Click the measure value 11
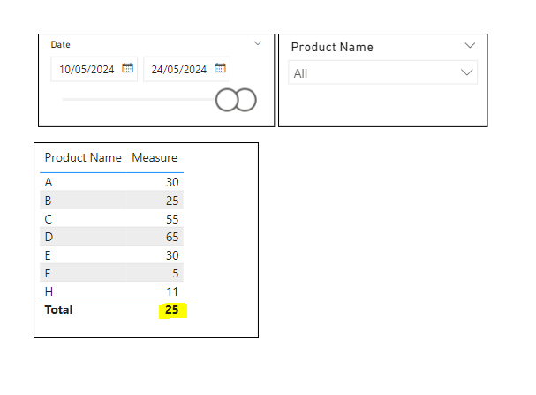This screenshot has height=395, width=536. coord(172,292)
